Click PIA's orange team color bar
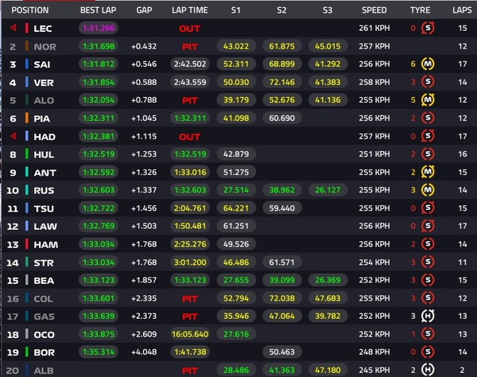Viewport: 477px width, 377px height. [x=27, y=118]
